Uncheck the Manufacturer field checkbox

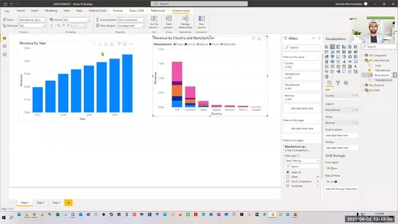coord(369,70)
